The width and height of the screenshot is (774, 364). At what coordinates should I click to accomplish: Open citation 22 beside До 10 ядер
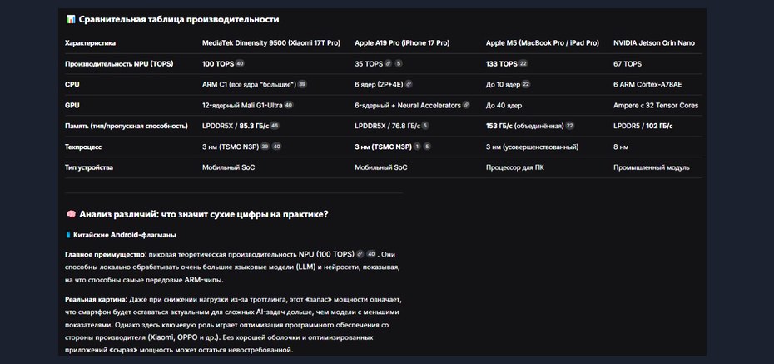click(526, 84)
